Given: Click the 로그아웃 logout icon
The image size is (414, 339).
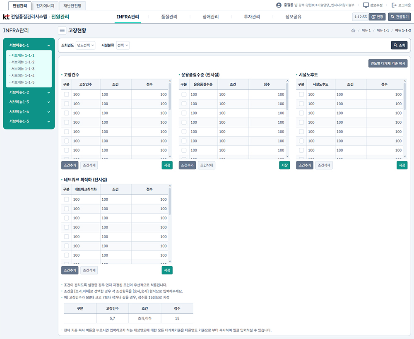Looking at the screenshot, I should (x=394, y=5).
